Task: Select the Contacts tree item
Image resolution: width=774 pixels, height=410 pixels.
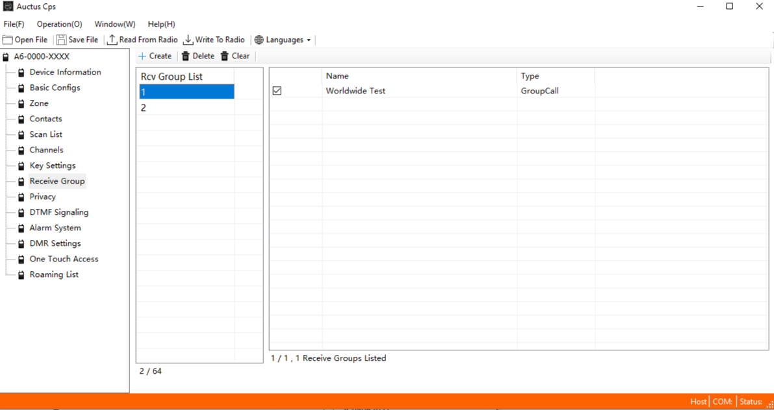Action: tap(45, 119)
